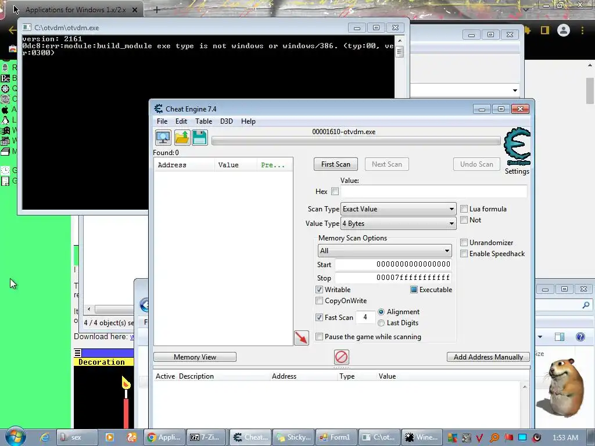Select the Alignment radio button
The width and height of the screenshot is (595, 446).
[381, 312]
